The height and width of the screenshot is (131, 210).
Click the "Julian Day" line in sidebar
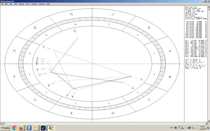click(x=196, y=19)
